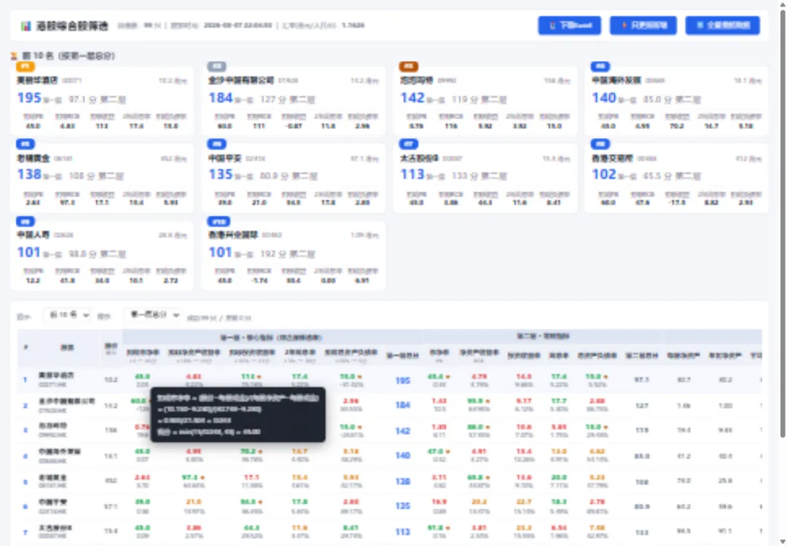Click the trophy icon by the top 10 heading
787x546 pixels.
pos(14,56)
